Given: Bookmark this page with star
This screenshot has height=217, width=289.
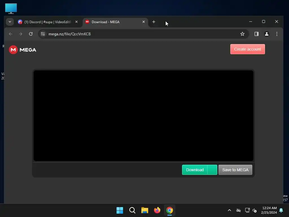Looking at the screenshot, I should [242, 34].
